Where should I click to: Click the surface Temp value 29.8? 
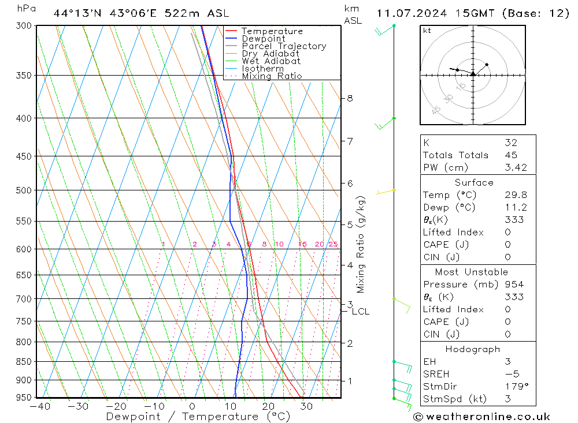tap(516, 194)
